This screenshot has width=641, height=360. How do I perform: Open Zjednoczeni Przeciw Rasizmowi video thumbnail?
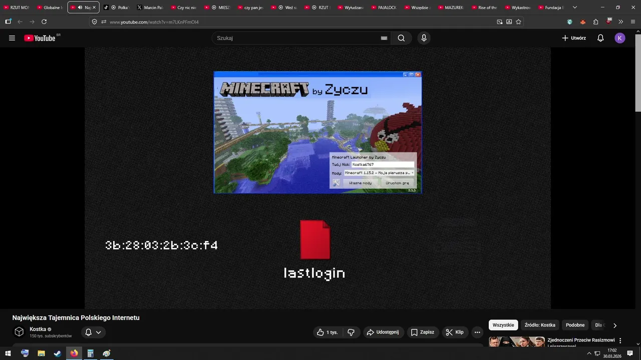click(x=517, y=341)
